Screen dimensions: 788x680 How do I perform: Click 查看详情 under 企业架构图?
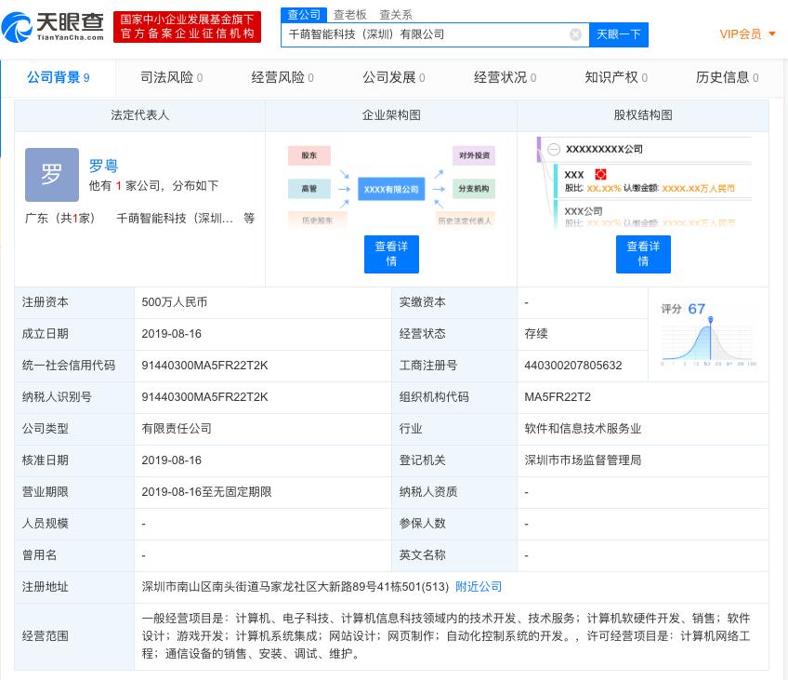[x=391, y=254]
